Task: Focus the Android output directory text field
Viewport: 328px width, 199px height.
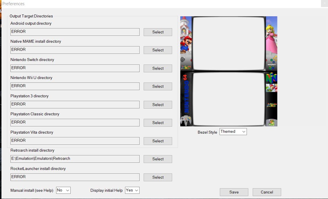Action: tap(75, 32)
